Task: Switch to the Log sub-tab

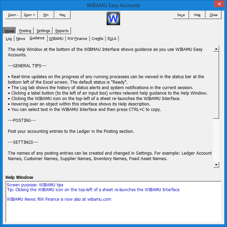Action: click(9, 39)
